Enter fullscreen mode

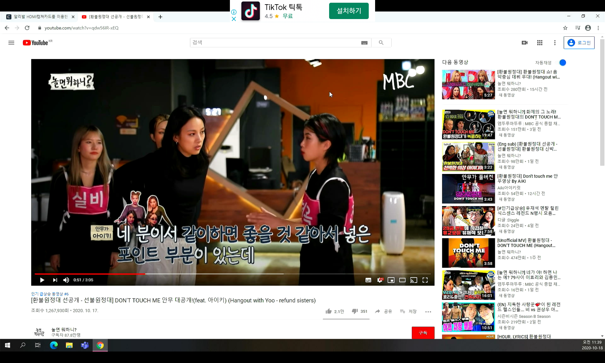coord(425,280)
